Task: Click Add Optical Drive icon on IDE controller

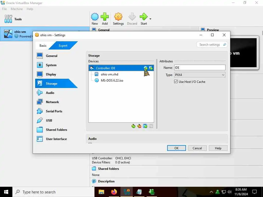Action: pyautogui.click(x=146, y=68)
